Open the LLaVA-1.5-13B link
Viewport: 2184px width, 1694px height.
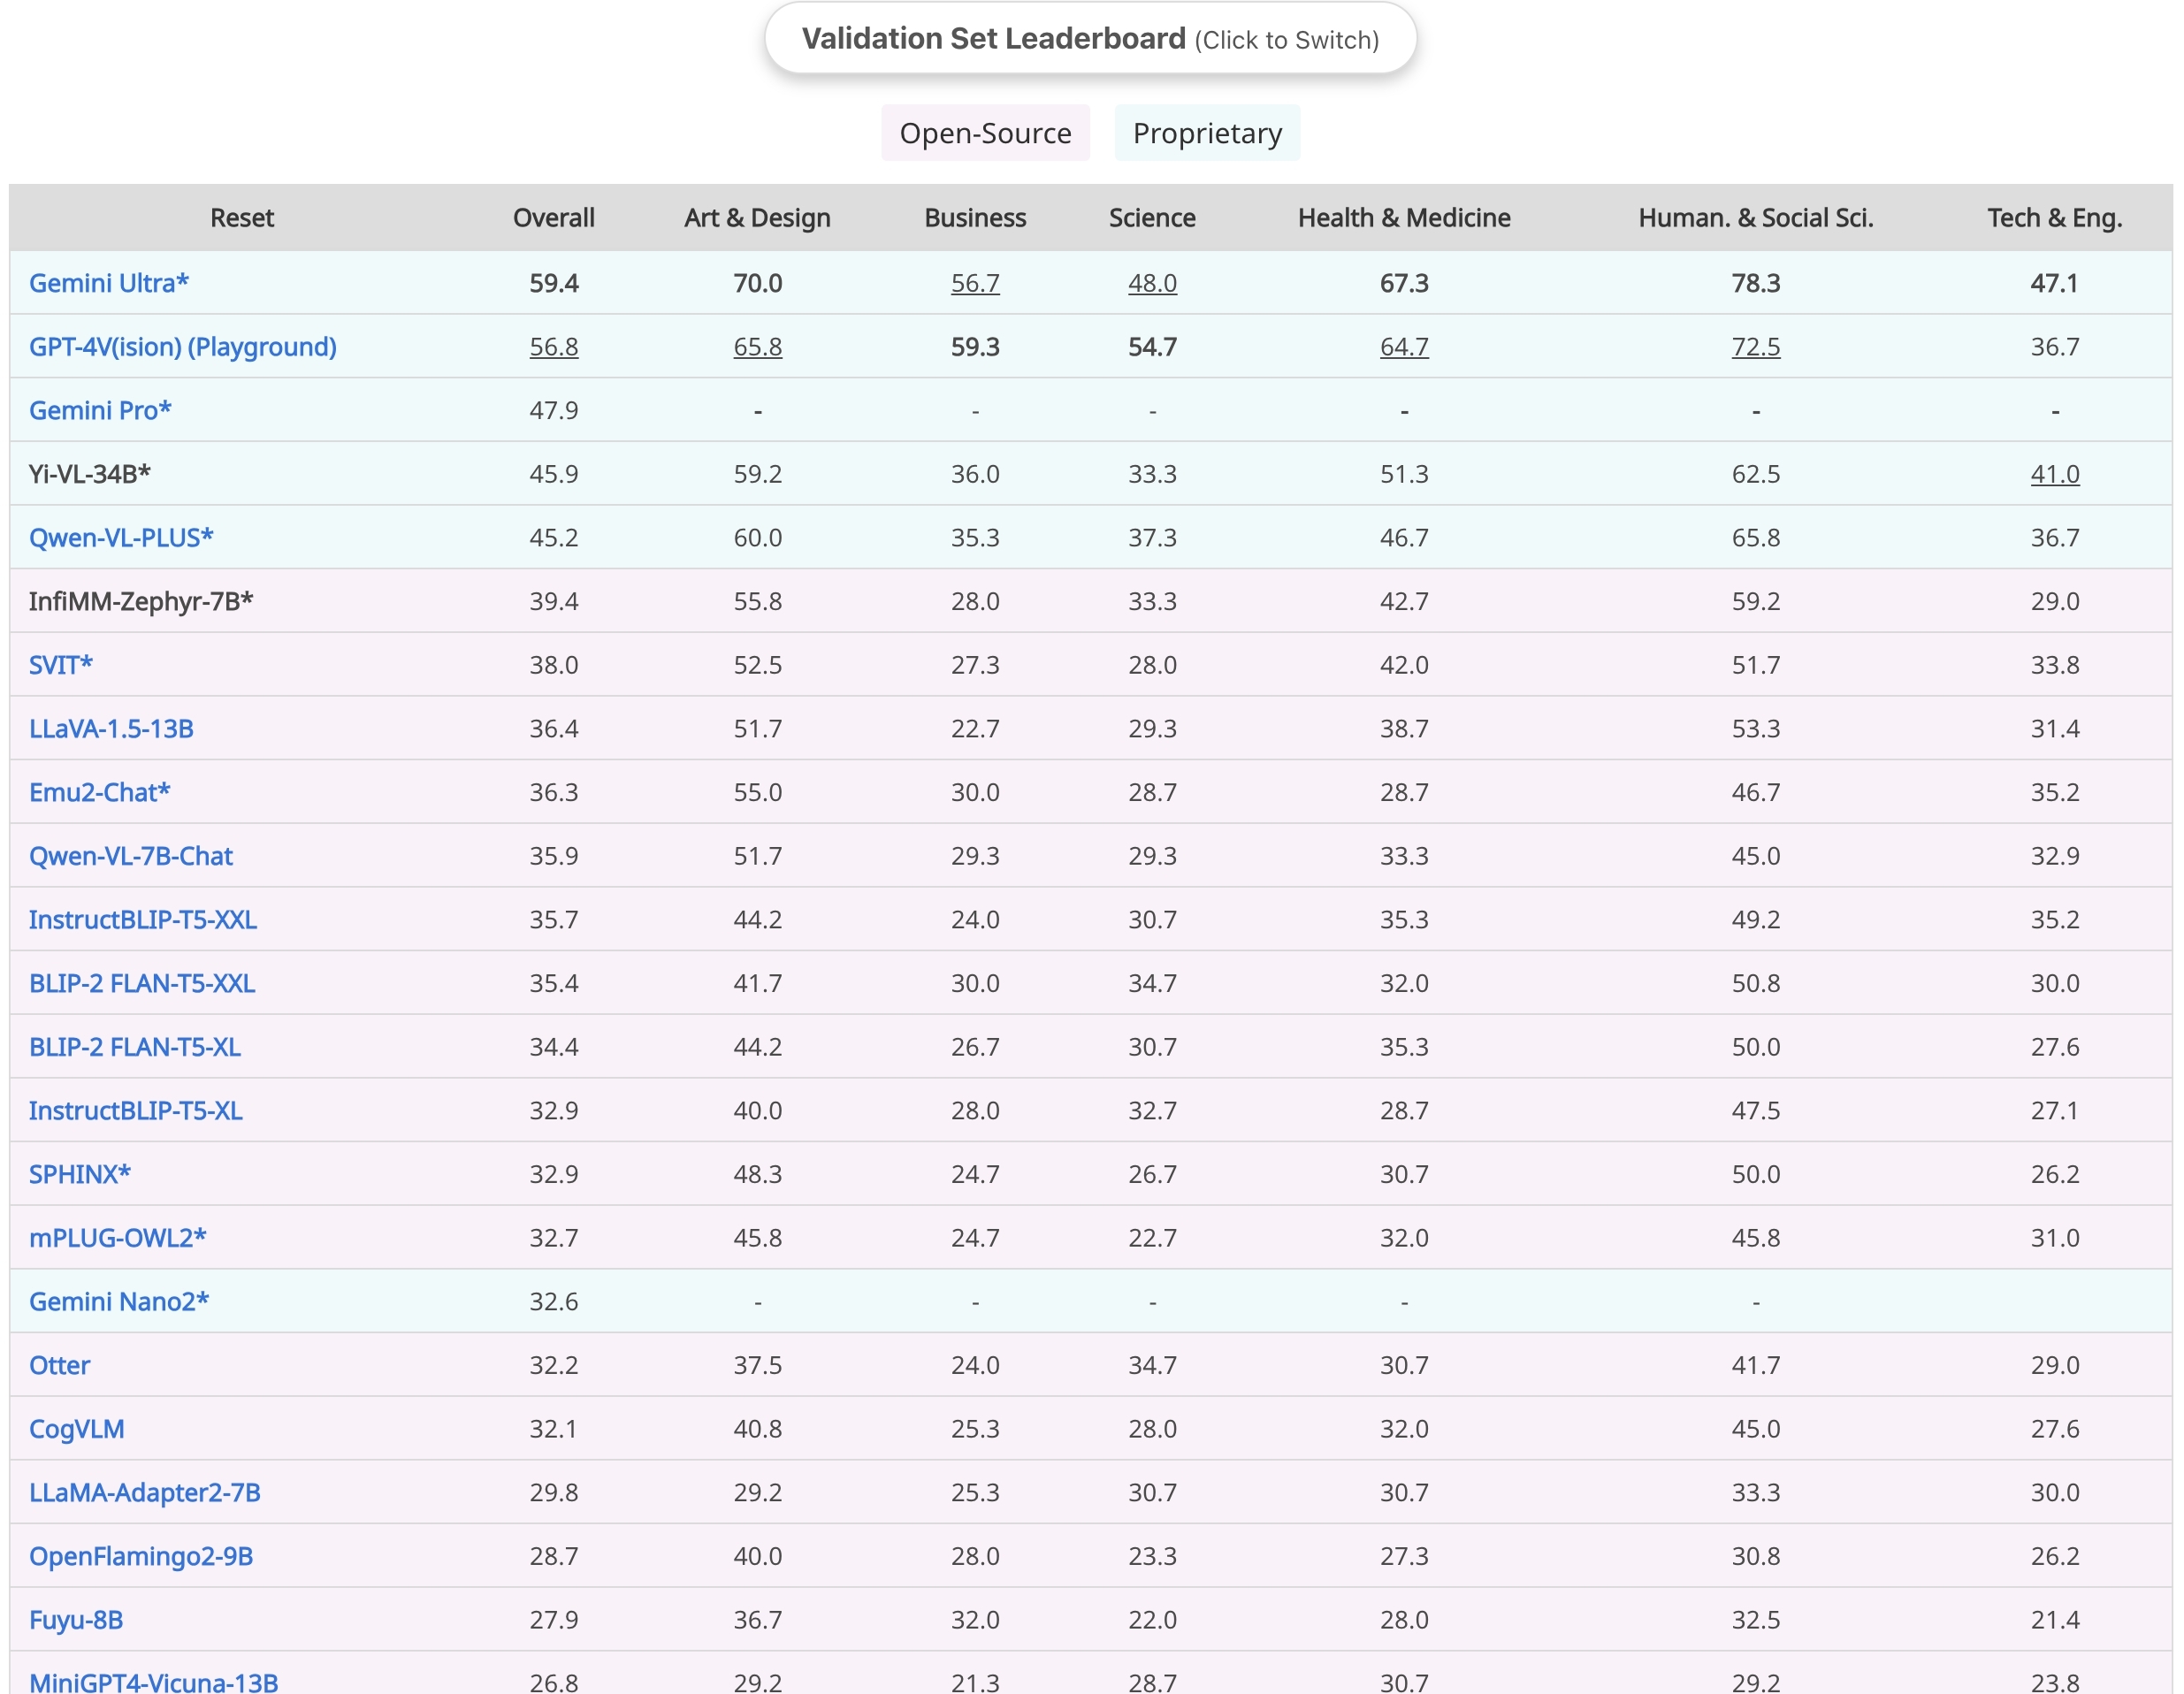[111, 729]
